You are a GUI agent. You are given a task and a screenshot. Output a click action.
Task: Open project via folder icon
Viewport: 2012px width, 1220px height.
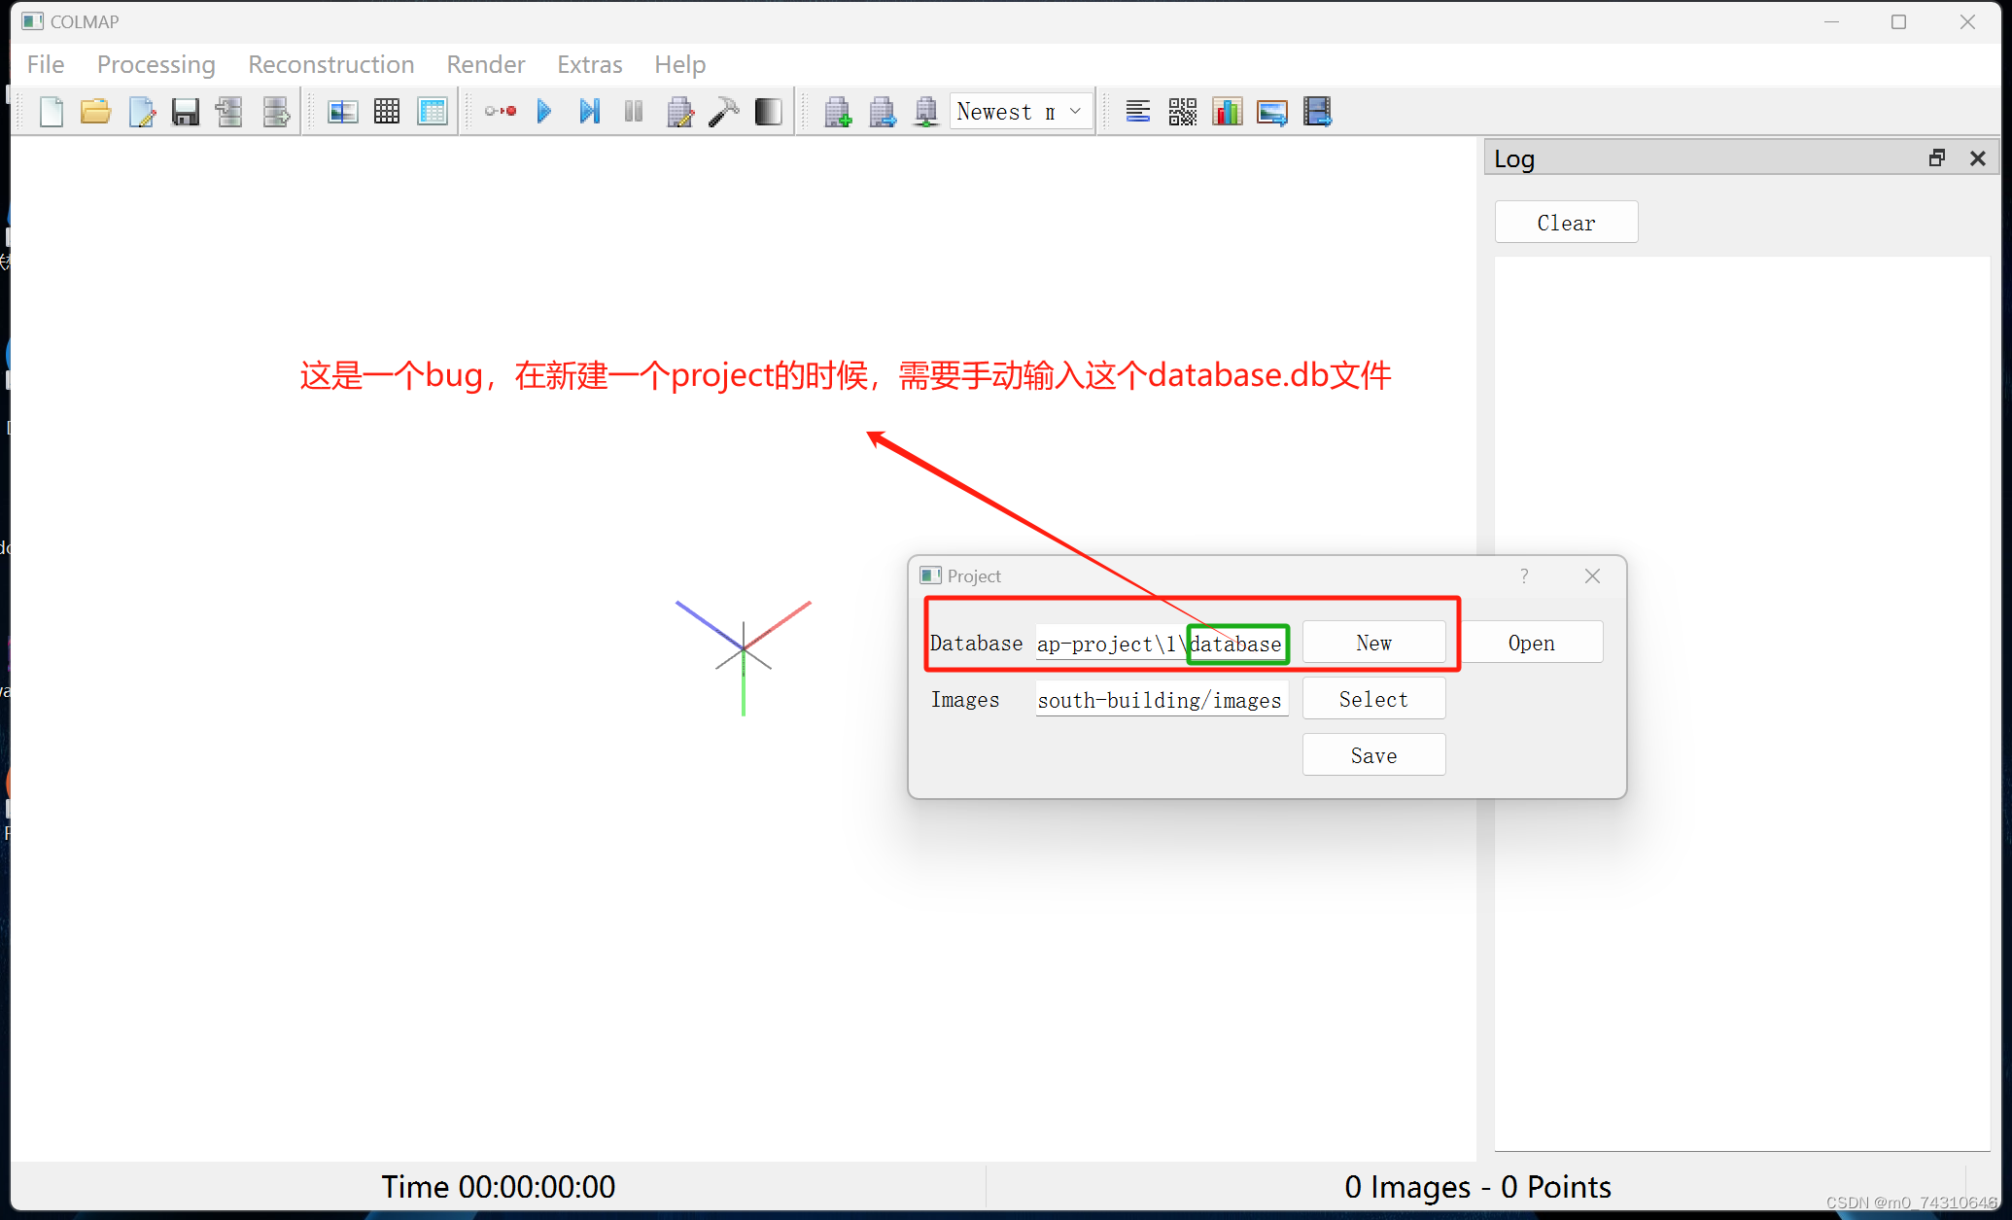click(95, 112)
